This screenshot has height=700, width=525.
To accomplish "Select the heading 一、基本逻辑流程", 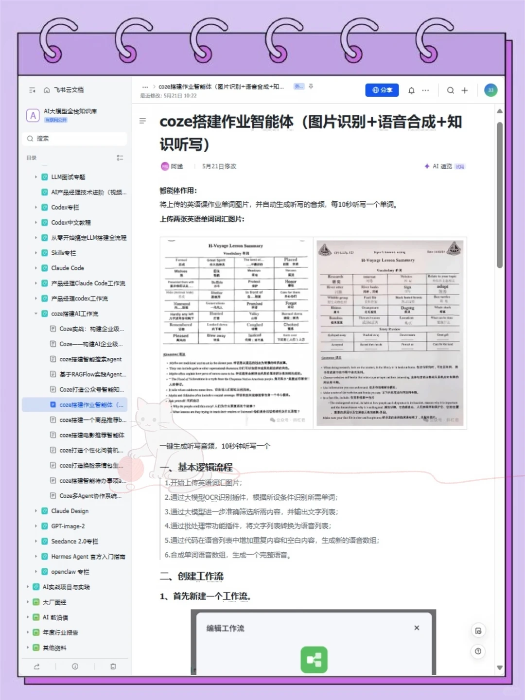I will pyautogui.click(x=196, y=467).
